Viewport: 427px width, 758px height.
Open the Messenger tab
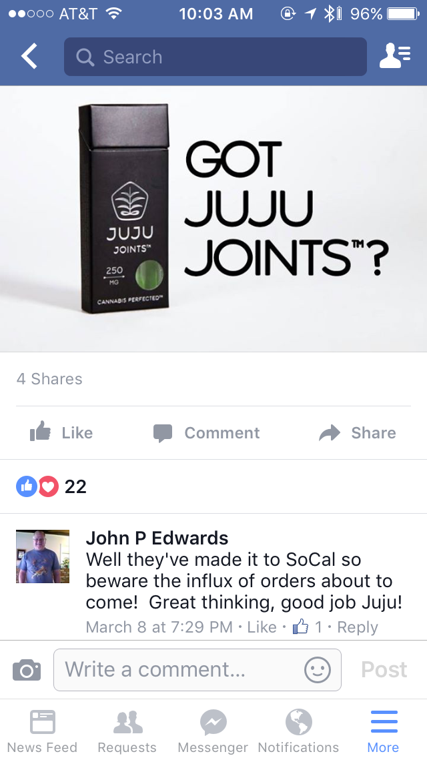click(x=213, y=731)
